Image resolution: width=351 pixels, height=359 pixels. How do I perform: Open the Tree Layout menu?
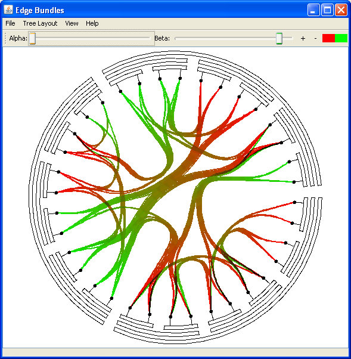[40, 23]
